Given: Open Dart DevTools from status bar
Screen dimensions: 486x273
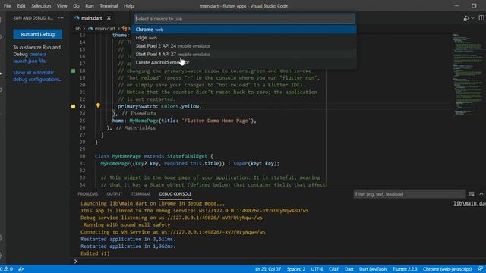Looking at the screenshot, I should (373, 269).
